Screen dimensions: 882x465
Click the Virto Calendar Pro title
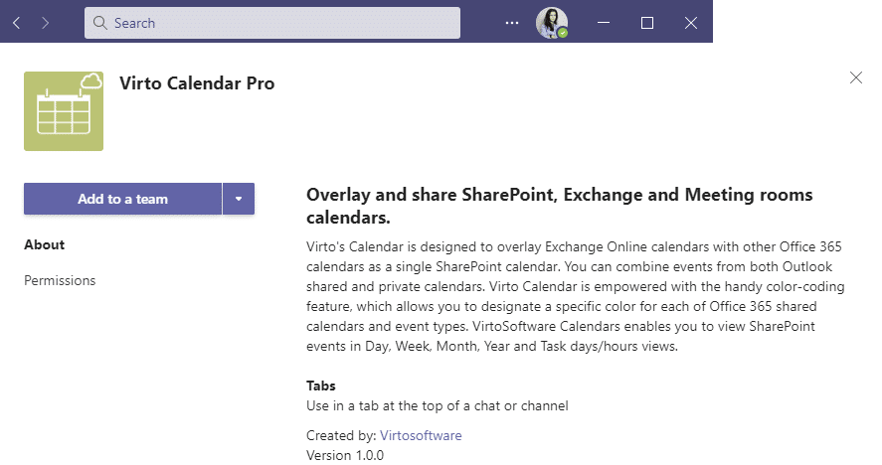coord(197,83)
